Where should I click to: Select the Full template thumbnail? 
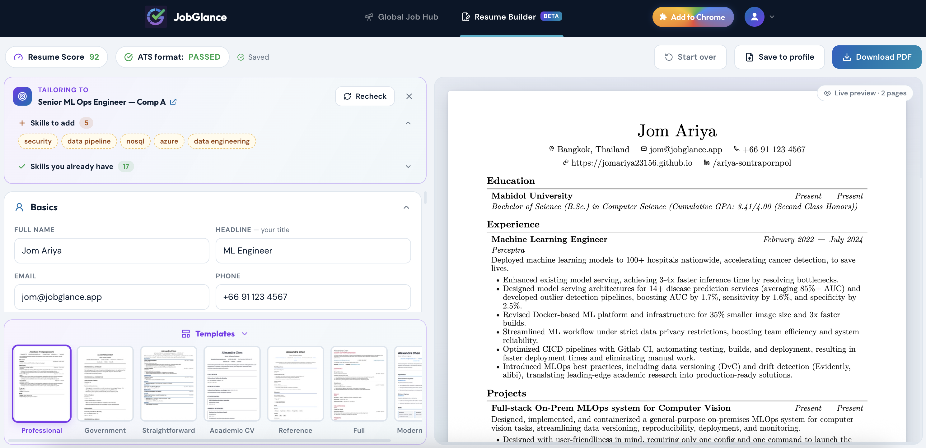coord(359,383)
